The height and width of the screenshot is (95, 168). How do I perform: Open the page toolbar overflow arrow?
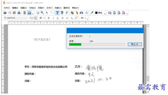[x=127, y=14]
